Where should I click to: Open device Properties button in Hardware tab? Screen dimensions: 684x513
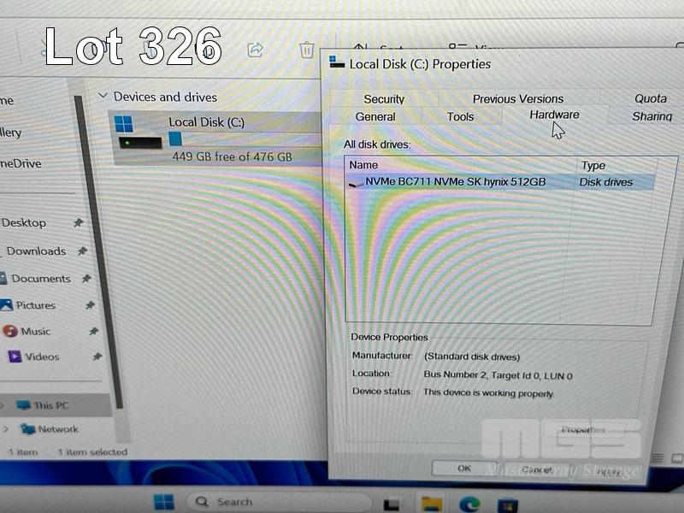pos(584,429)
